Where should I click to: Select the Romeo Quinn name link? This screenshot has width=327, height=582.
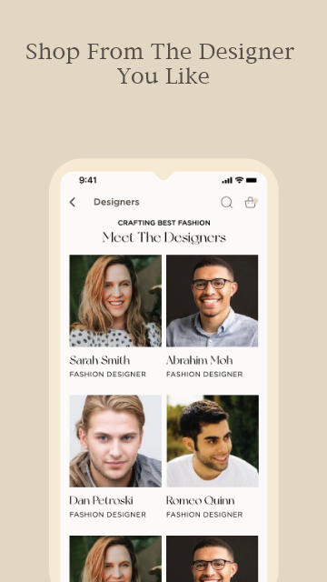200,501
